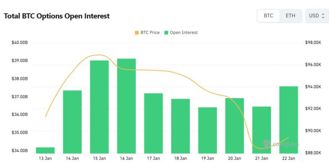This screenshot has width=329, height=162.
Task: Click the 20 Jan open interest bar
Action: 235,126
